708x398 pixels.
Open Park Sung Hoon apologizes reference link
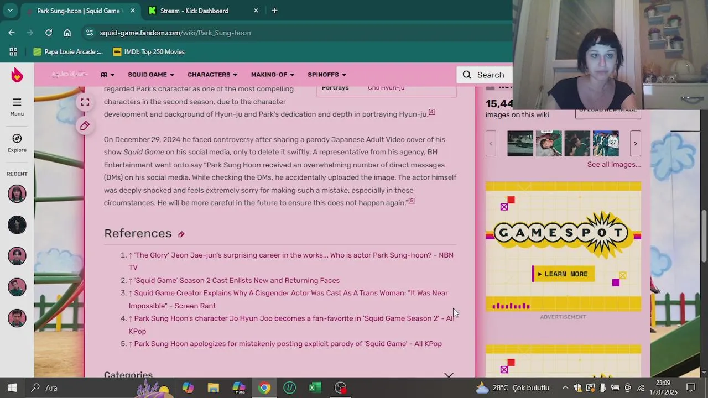click(288, 344)
